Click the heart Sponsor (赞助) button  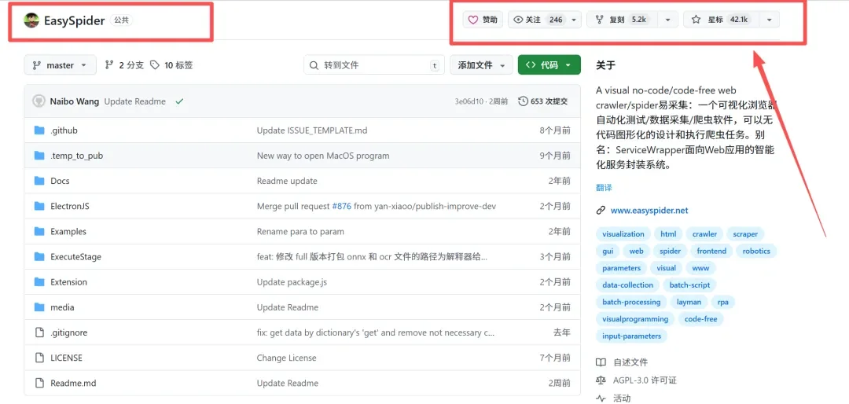click(x=483, y=20)
